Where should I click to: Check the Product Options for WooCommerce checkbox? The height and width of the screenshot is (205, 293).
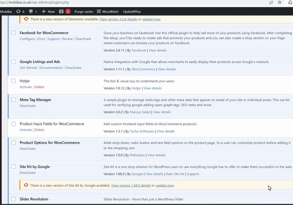coord(13,143)
